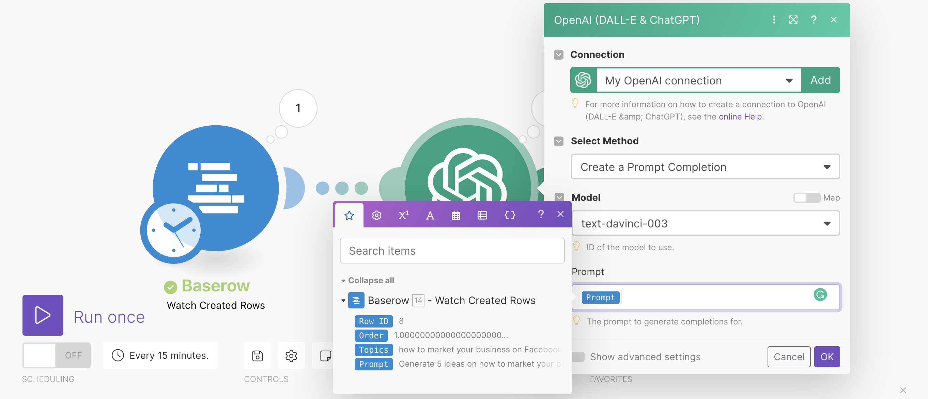Click the online Help link

pyautogui.click(x=740, y=116)
